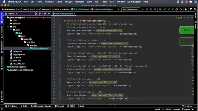This screenshot has height=111, width=198.
Task: Open the Maven tool window
Action: (196, 25)
